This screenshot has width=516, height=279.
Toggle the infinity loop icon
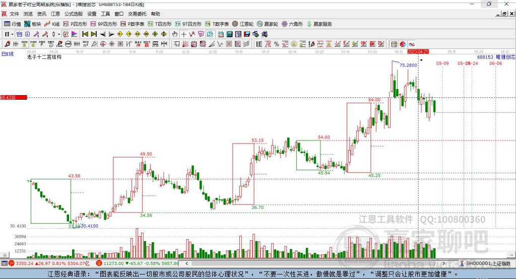pyautogui.click(x=411, y=44)
